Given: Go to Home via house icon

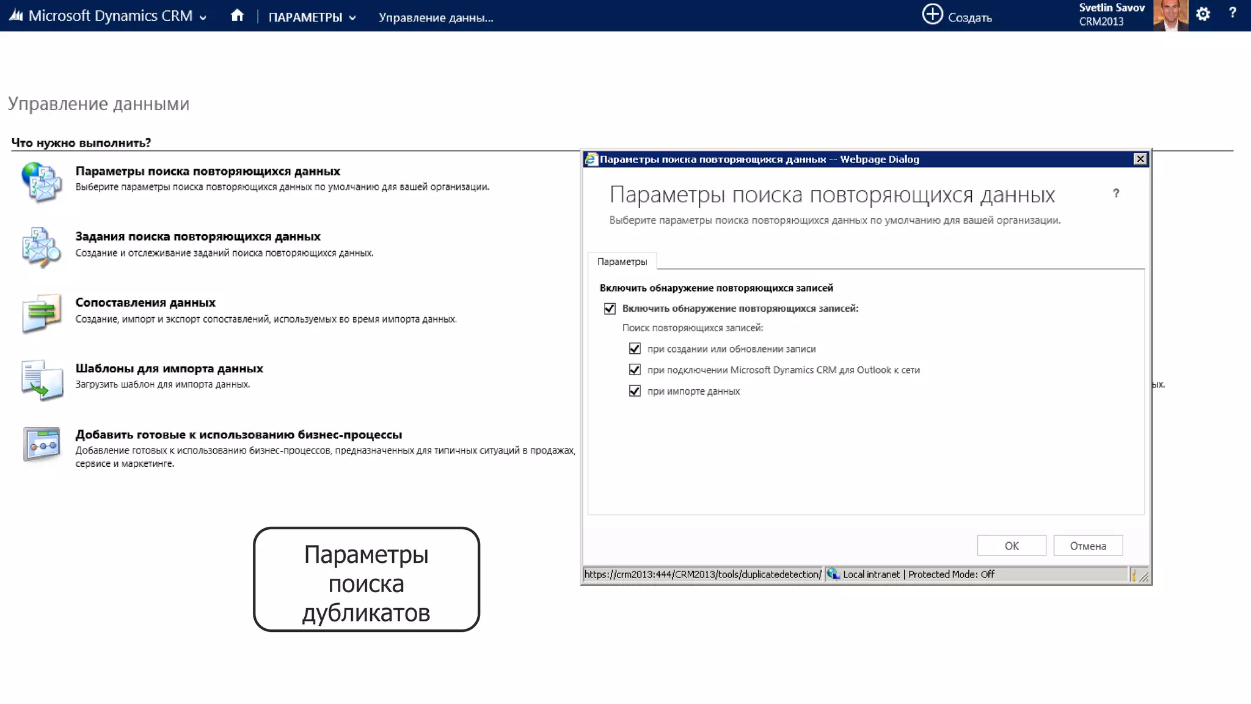Looking at the screenshot, I should (x=237, y=15).
